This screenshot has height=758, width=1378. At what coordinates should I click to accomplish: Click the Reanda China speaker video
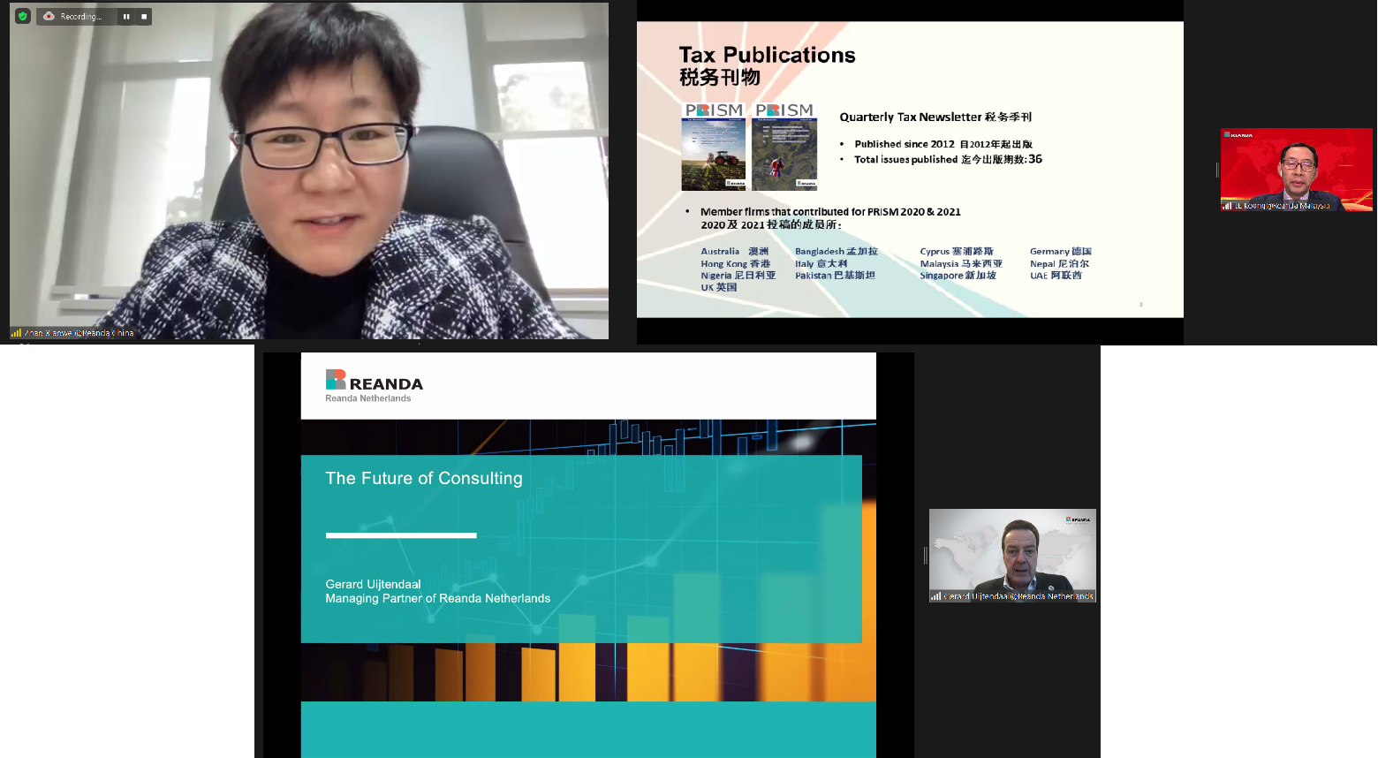pos(309,171)
